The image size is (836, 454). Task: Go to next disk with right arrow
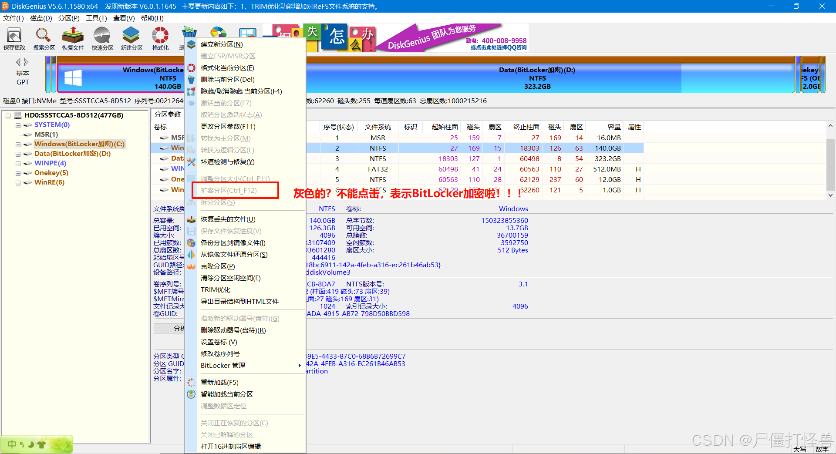click(x=26, y=62)
